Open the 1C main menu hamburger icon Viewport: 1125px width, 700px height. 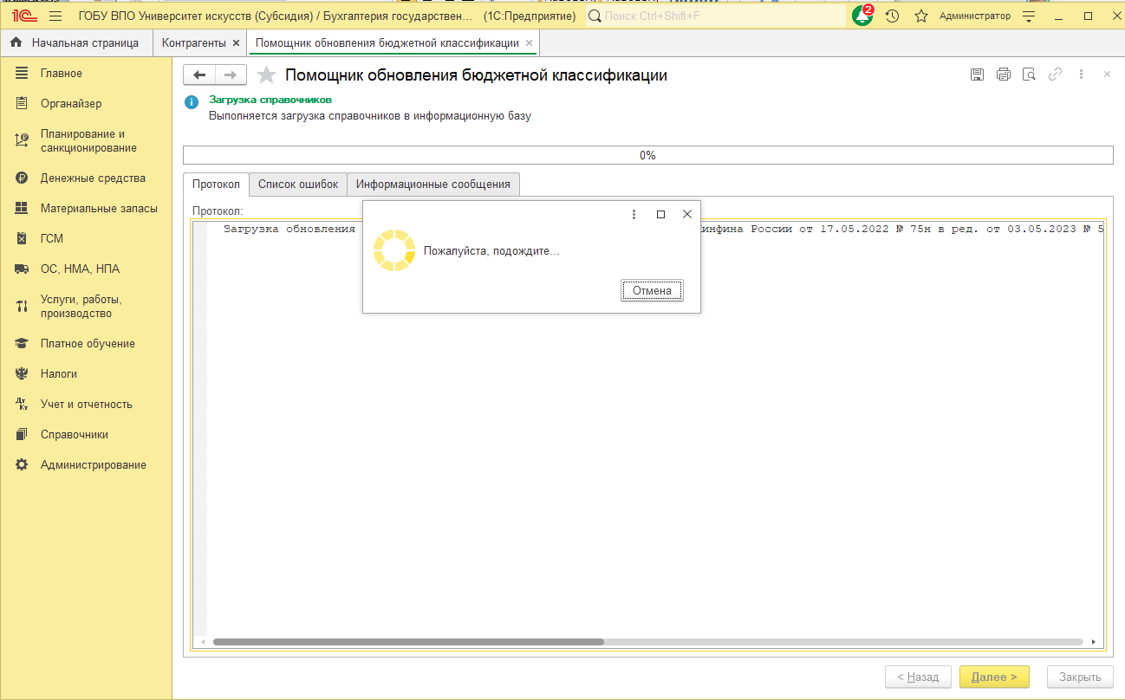[55, 16]
